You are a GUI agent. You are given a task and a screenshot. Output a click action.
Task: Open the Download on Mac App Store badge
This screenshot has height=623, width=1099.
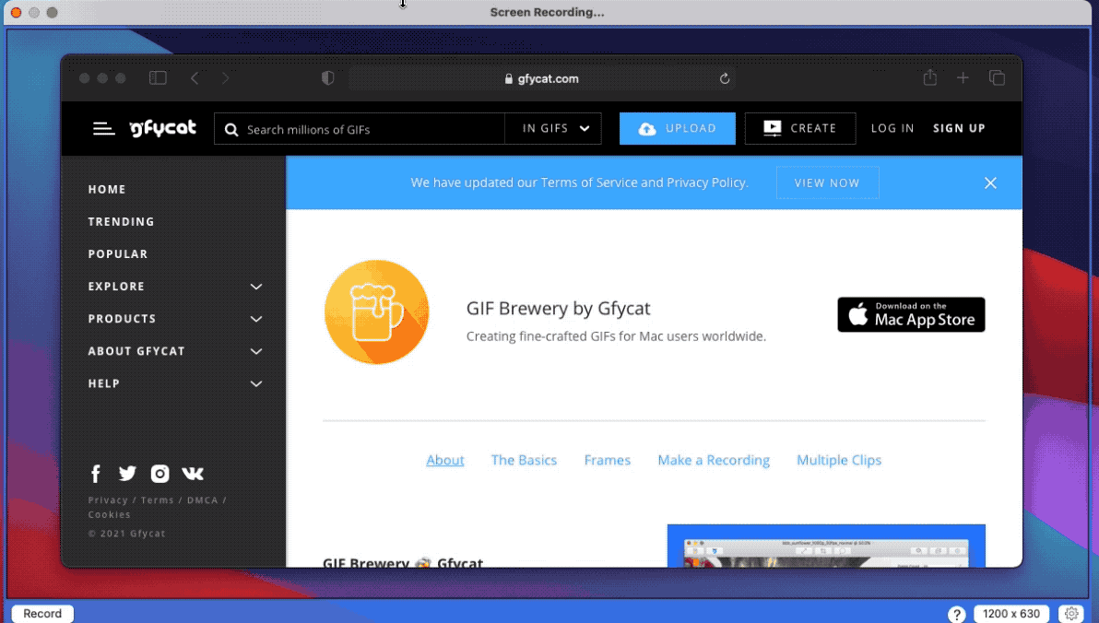[x=911, y=314]
